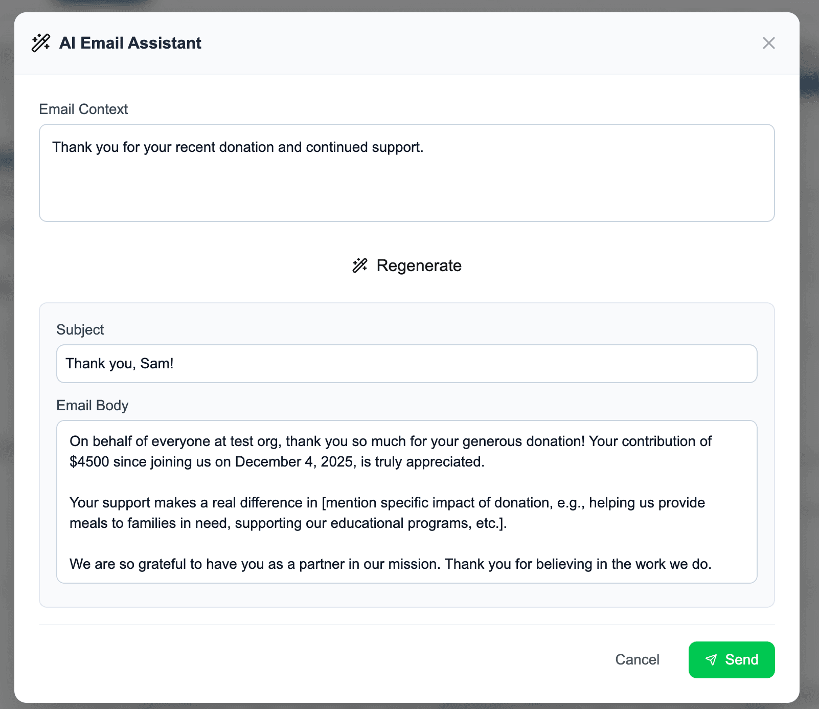Click the "$4500" amount in the email body
819x709 pixels.
[89, 462]
